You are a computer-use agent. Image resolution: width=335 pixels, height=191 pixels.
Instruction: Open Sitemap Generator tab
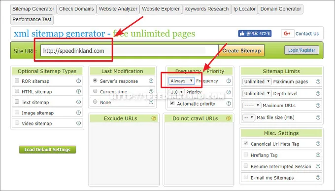click(33, 9)
